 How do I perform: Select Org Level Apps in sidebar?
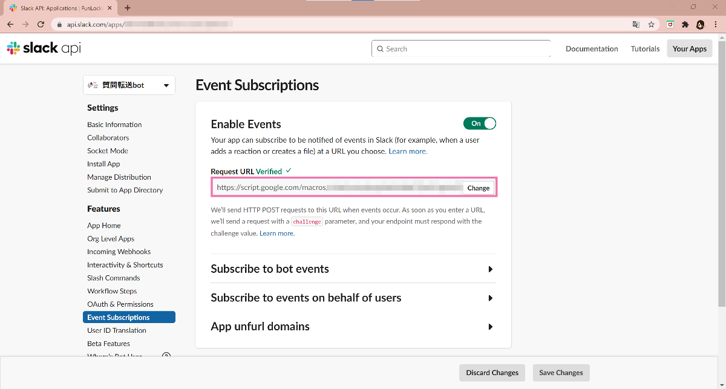(111, 239)
